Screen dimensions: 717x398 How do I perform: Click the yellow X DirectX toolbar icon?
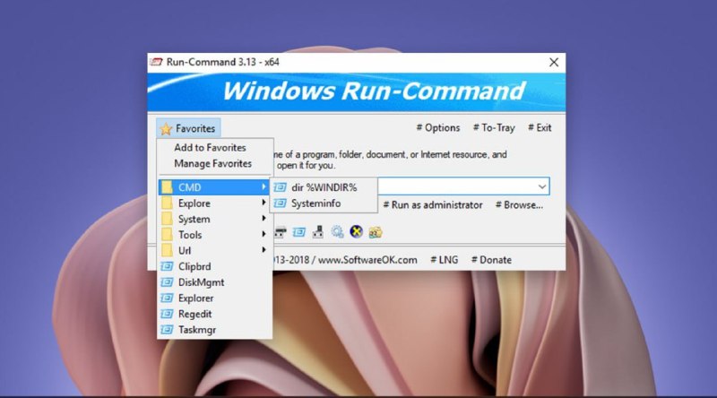(356, 232)
